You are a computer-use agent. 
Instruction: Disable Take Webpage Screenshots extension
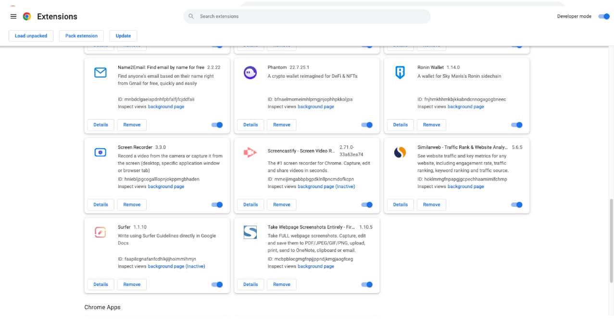[x=367, y=284]
